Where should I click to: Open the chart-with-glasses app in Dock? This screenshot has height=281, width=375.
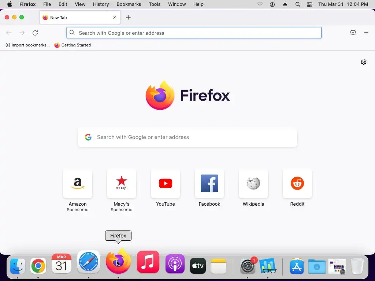268,266
